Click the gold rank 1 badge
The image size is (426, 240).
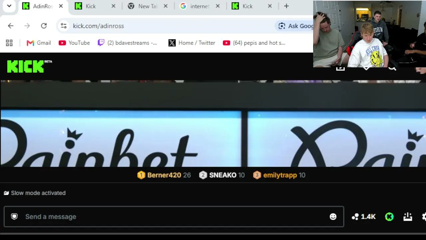coord(141,175)
